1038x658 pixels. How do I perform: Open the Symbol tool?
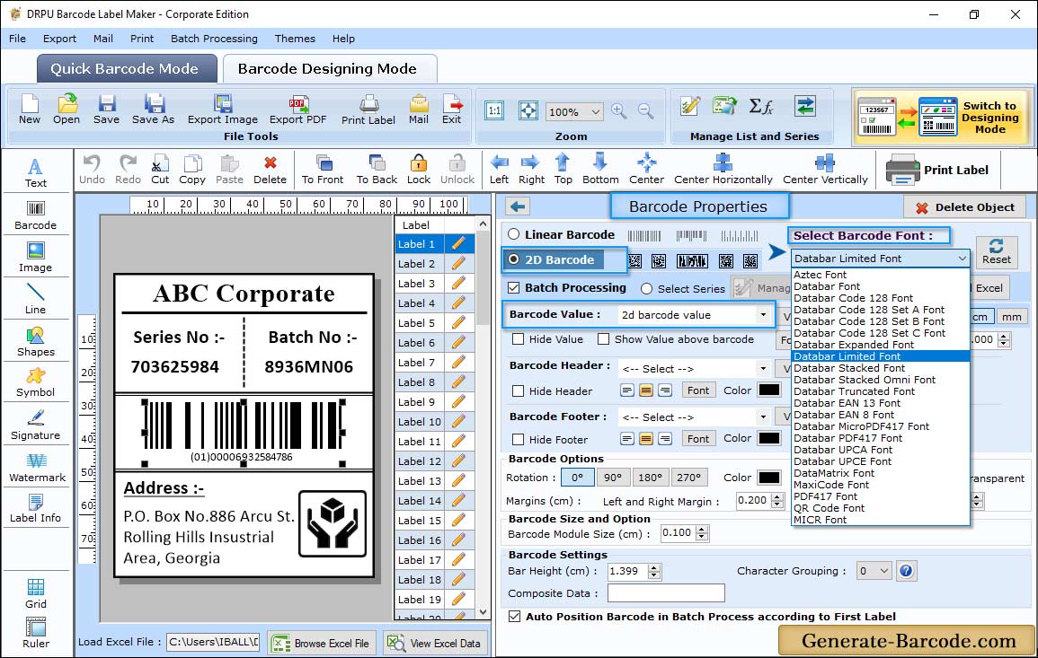[x=36, y=383]
